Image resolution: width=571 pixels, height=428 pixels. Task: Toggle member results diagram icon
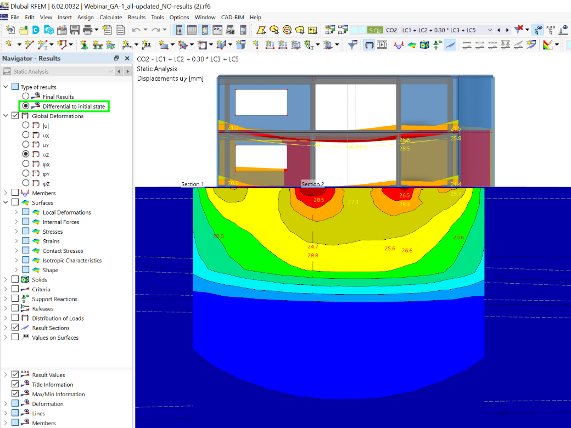[399, 45]
